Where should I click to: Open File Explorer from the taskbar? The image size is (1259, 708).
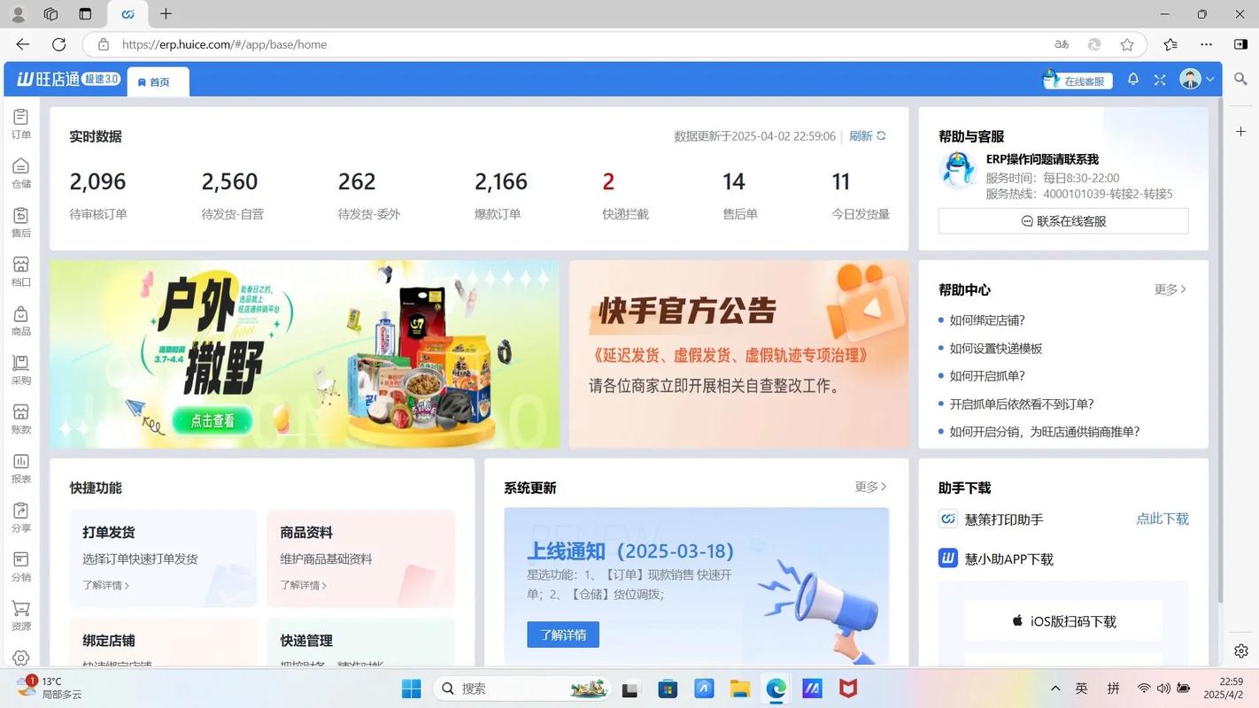[x=740, y=689]
